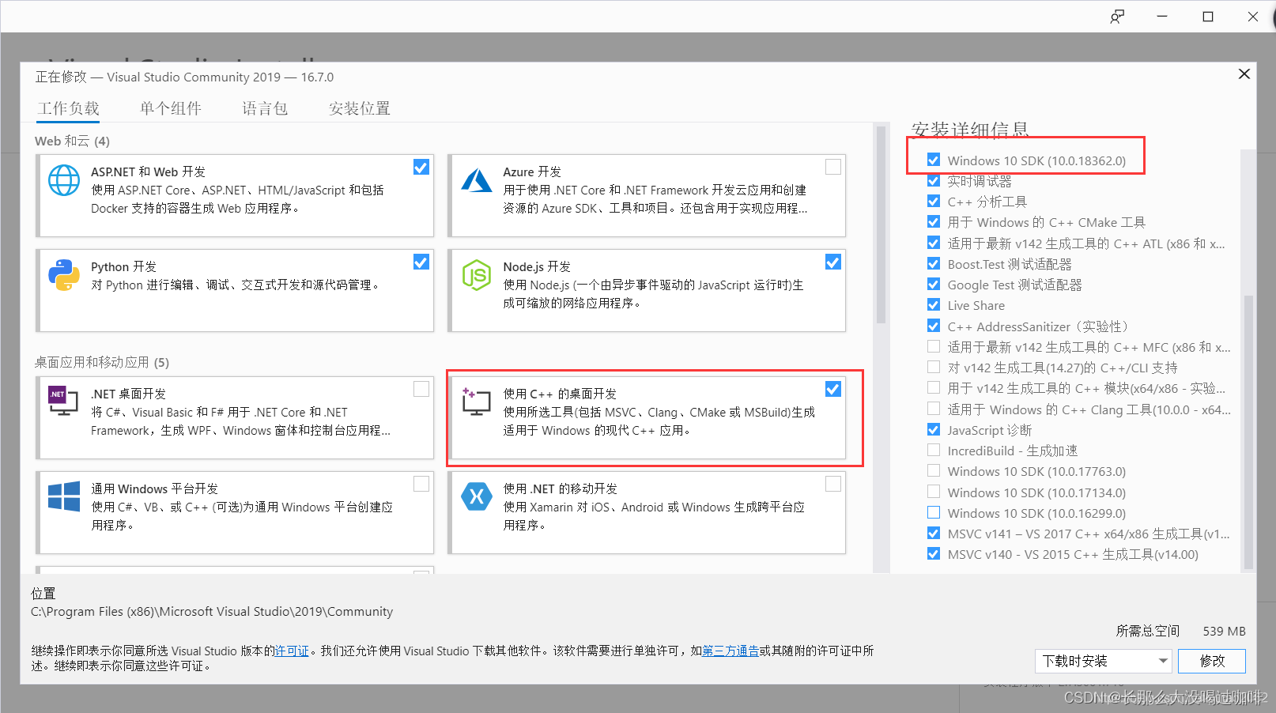
Task: Click the Xamarin mobile development icon
Action: point(477,496)
